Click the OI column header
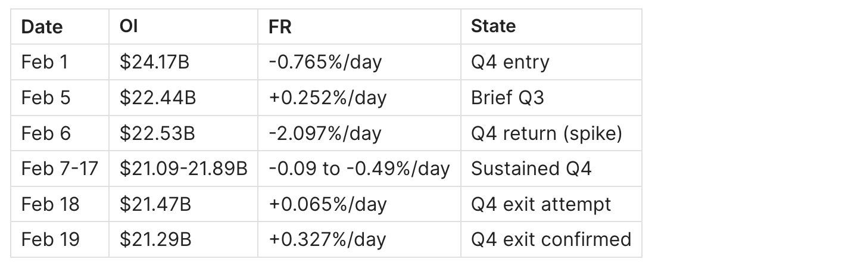Image resolution: width=867 pixels, height=262 pixels. 129,27
